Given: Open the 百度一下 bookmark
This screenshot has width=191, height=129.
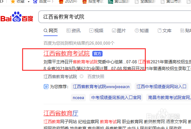Looking at the screenshot, I should tap(44, 2).
